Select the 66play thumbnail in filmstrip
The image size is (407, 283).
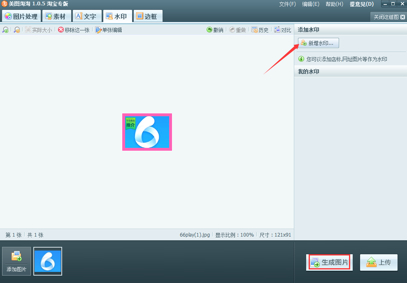[x=48, y=261]
